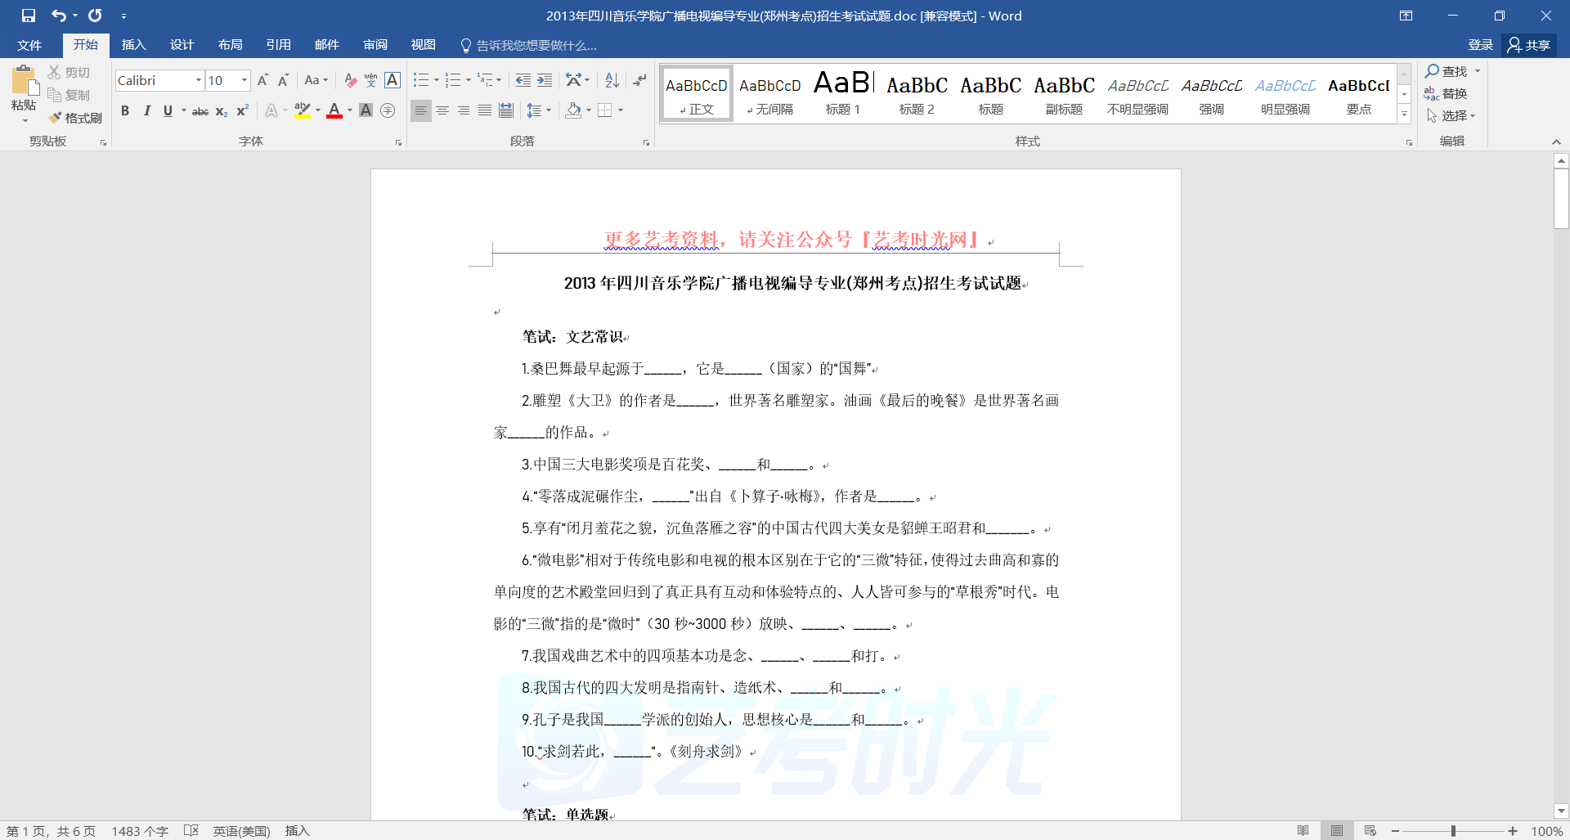Image resolution: width=1570 pixels, height=840 pixels.
Task: Click the Format Painter (格式刷) icon
Action: 75,118
